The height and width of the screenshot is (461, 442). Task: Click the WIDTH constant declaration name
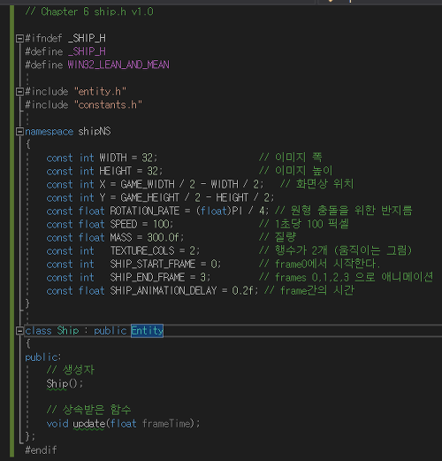[113, 158]
